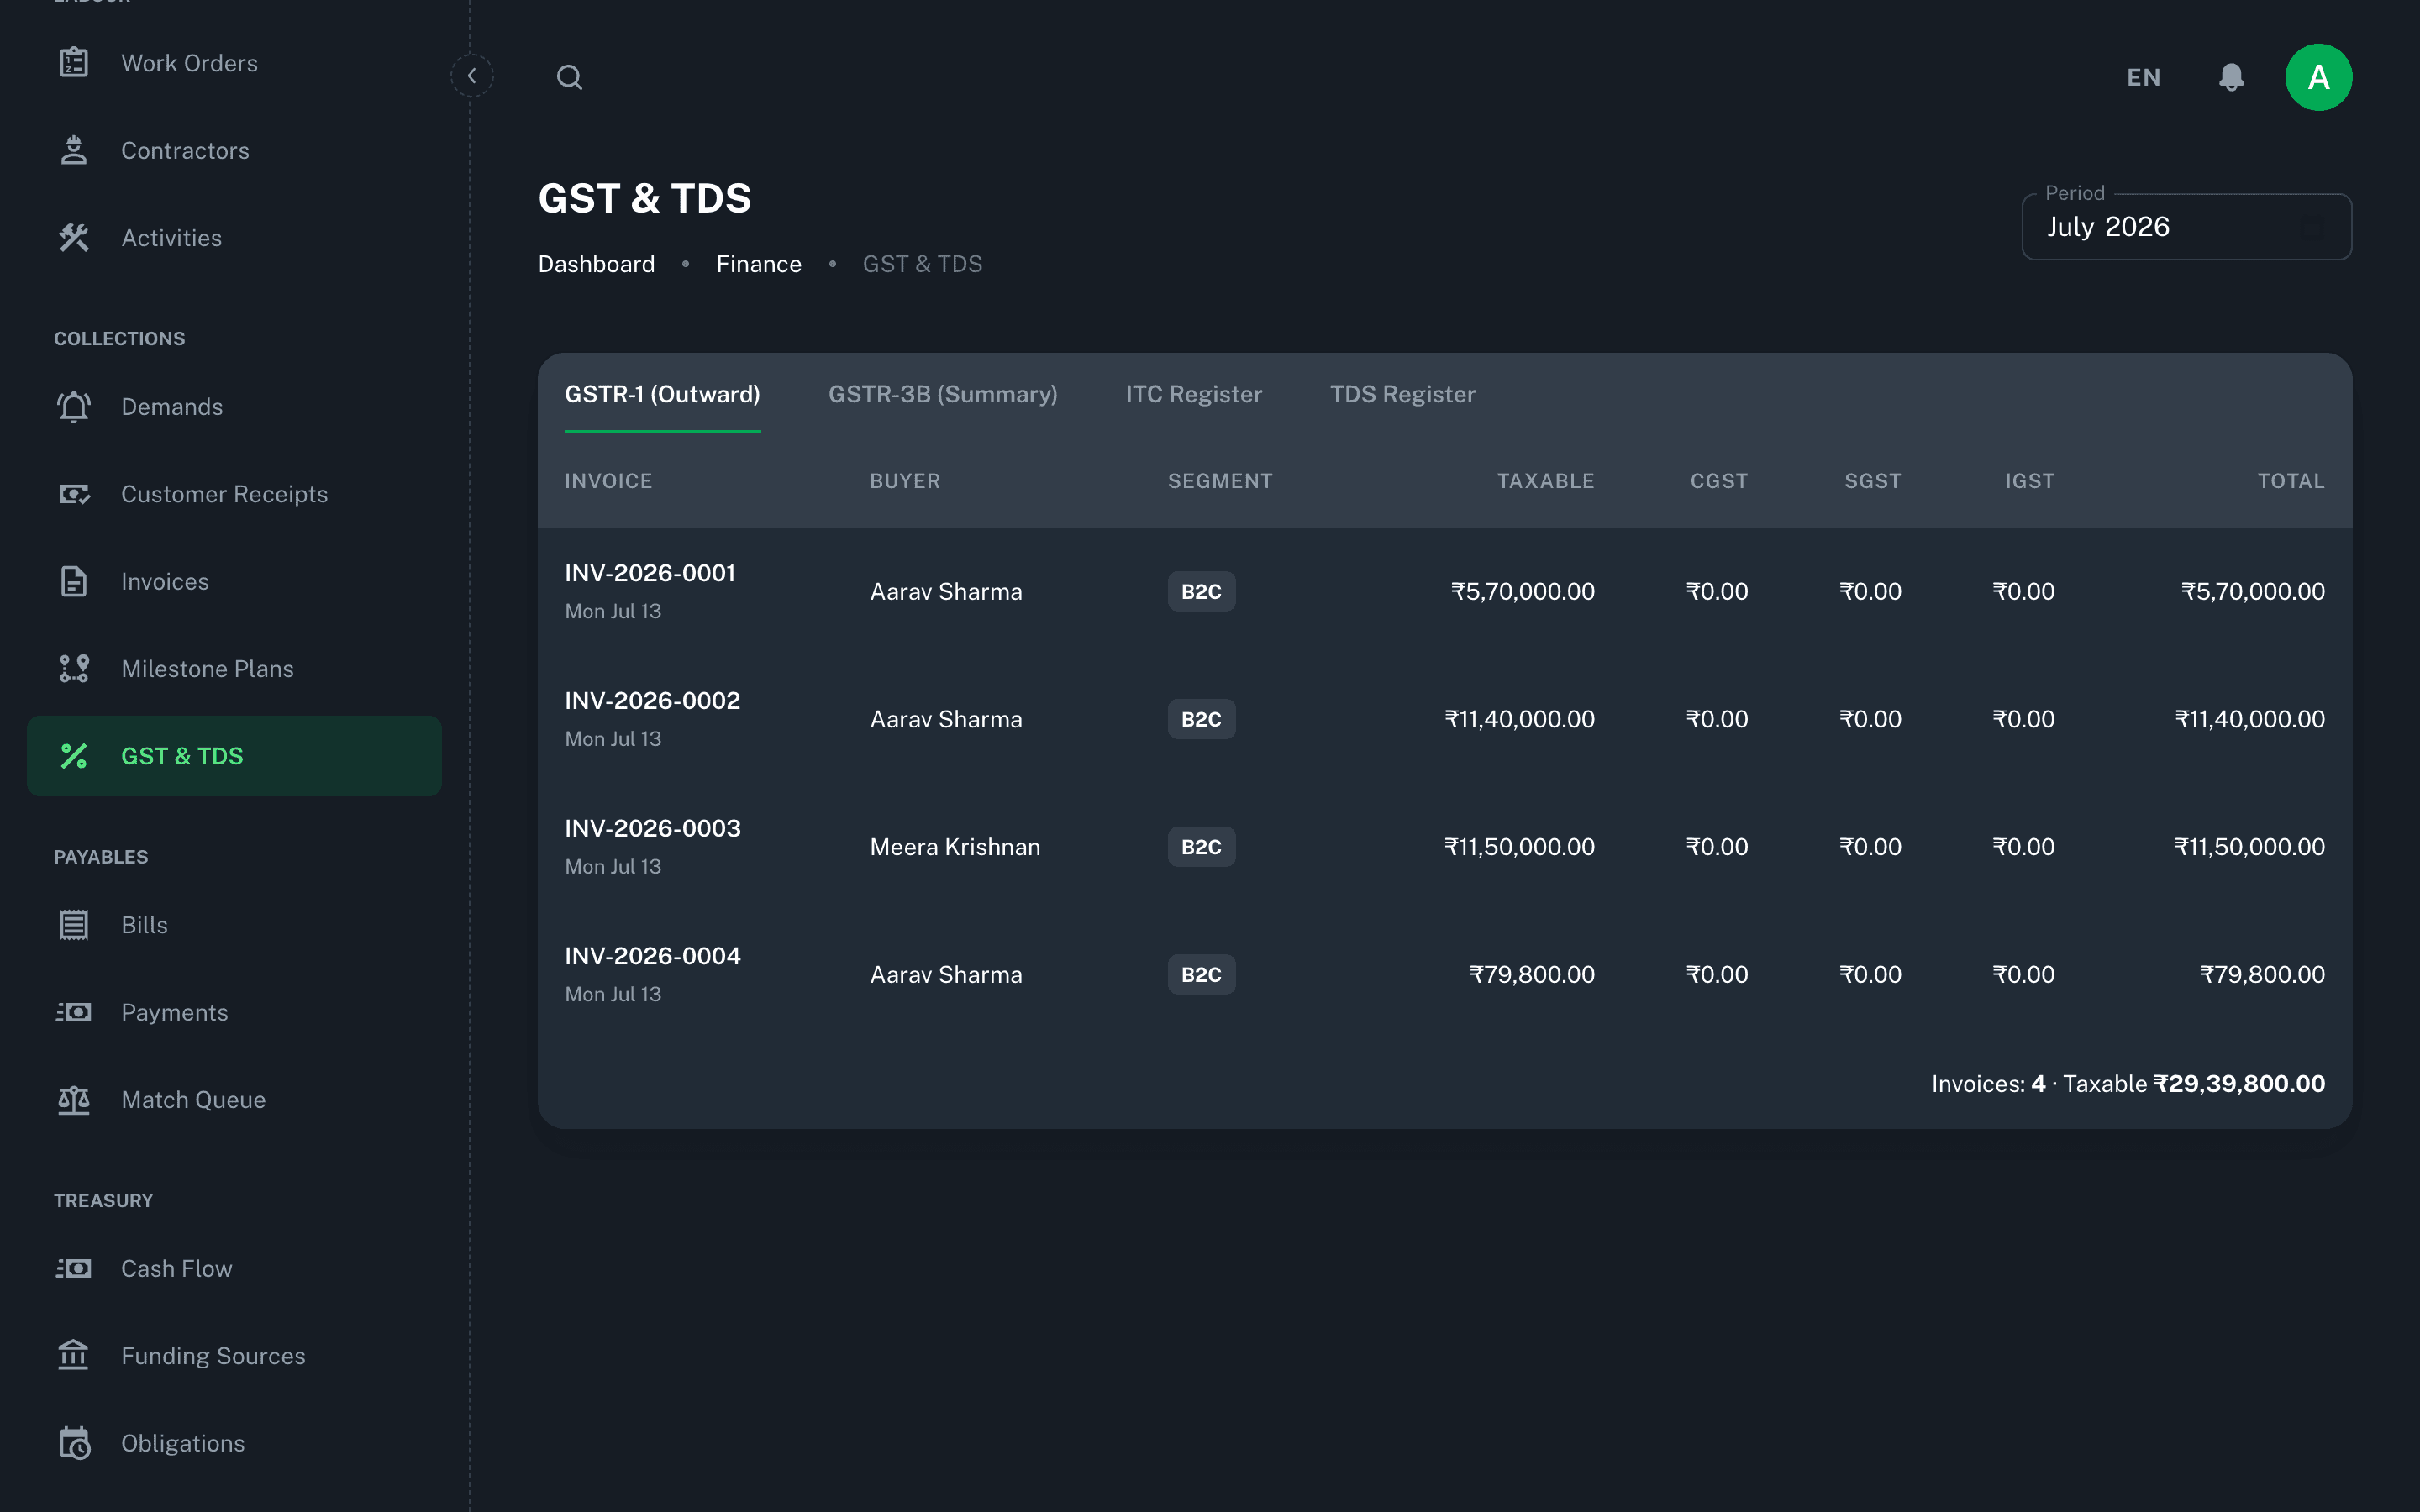
Task: Click B2C badge of INV-2026-0003
Action: point(1201,847)
